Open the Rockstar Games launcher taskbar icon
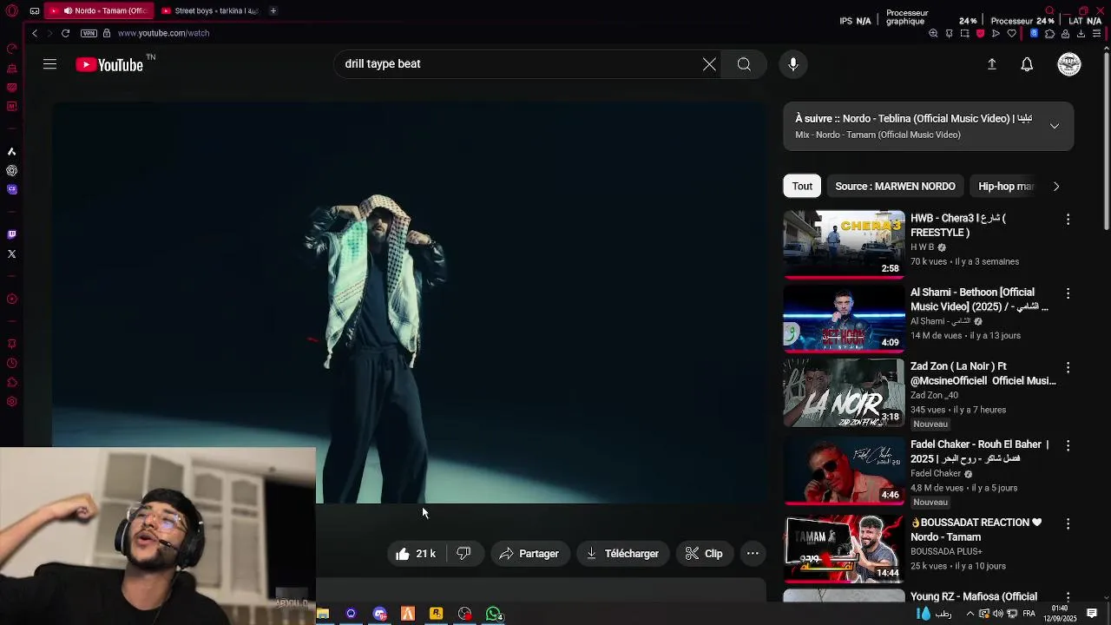Image resolution: width=1111 pixels, height=625 pixels. point(436,614)
